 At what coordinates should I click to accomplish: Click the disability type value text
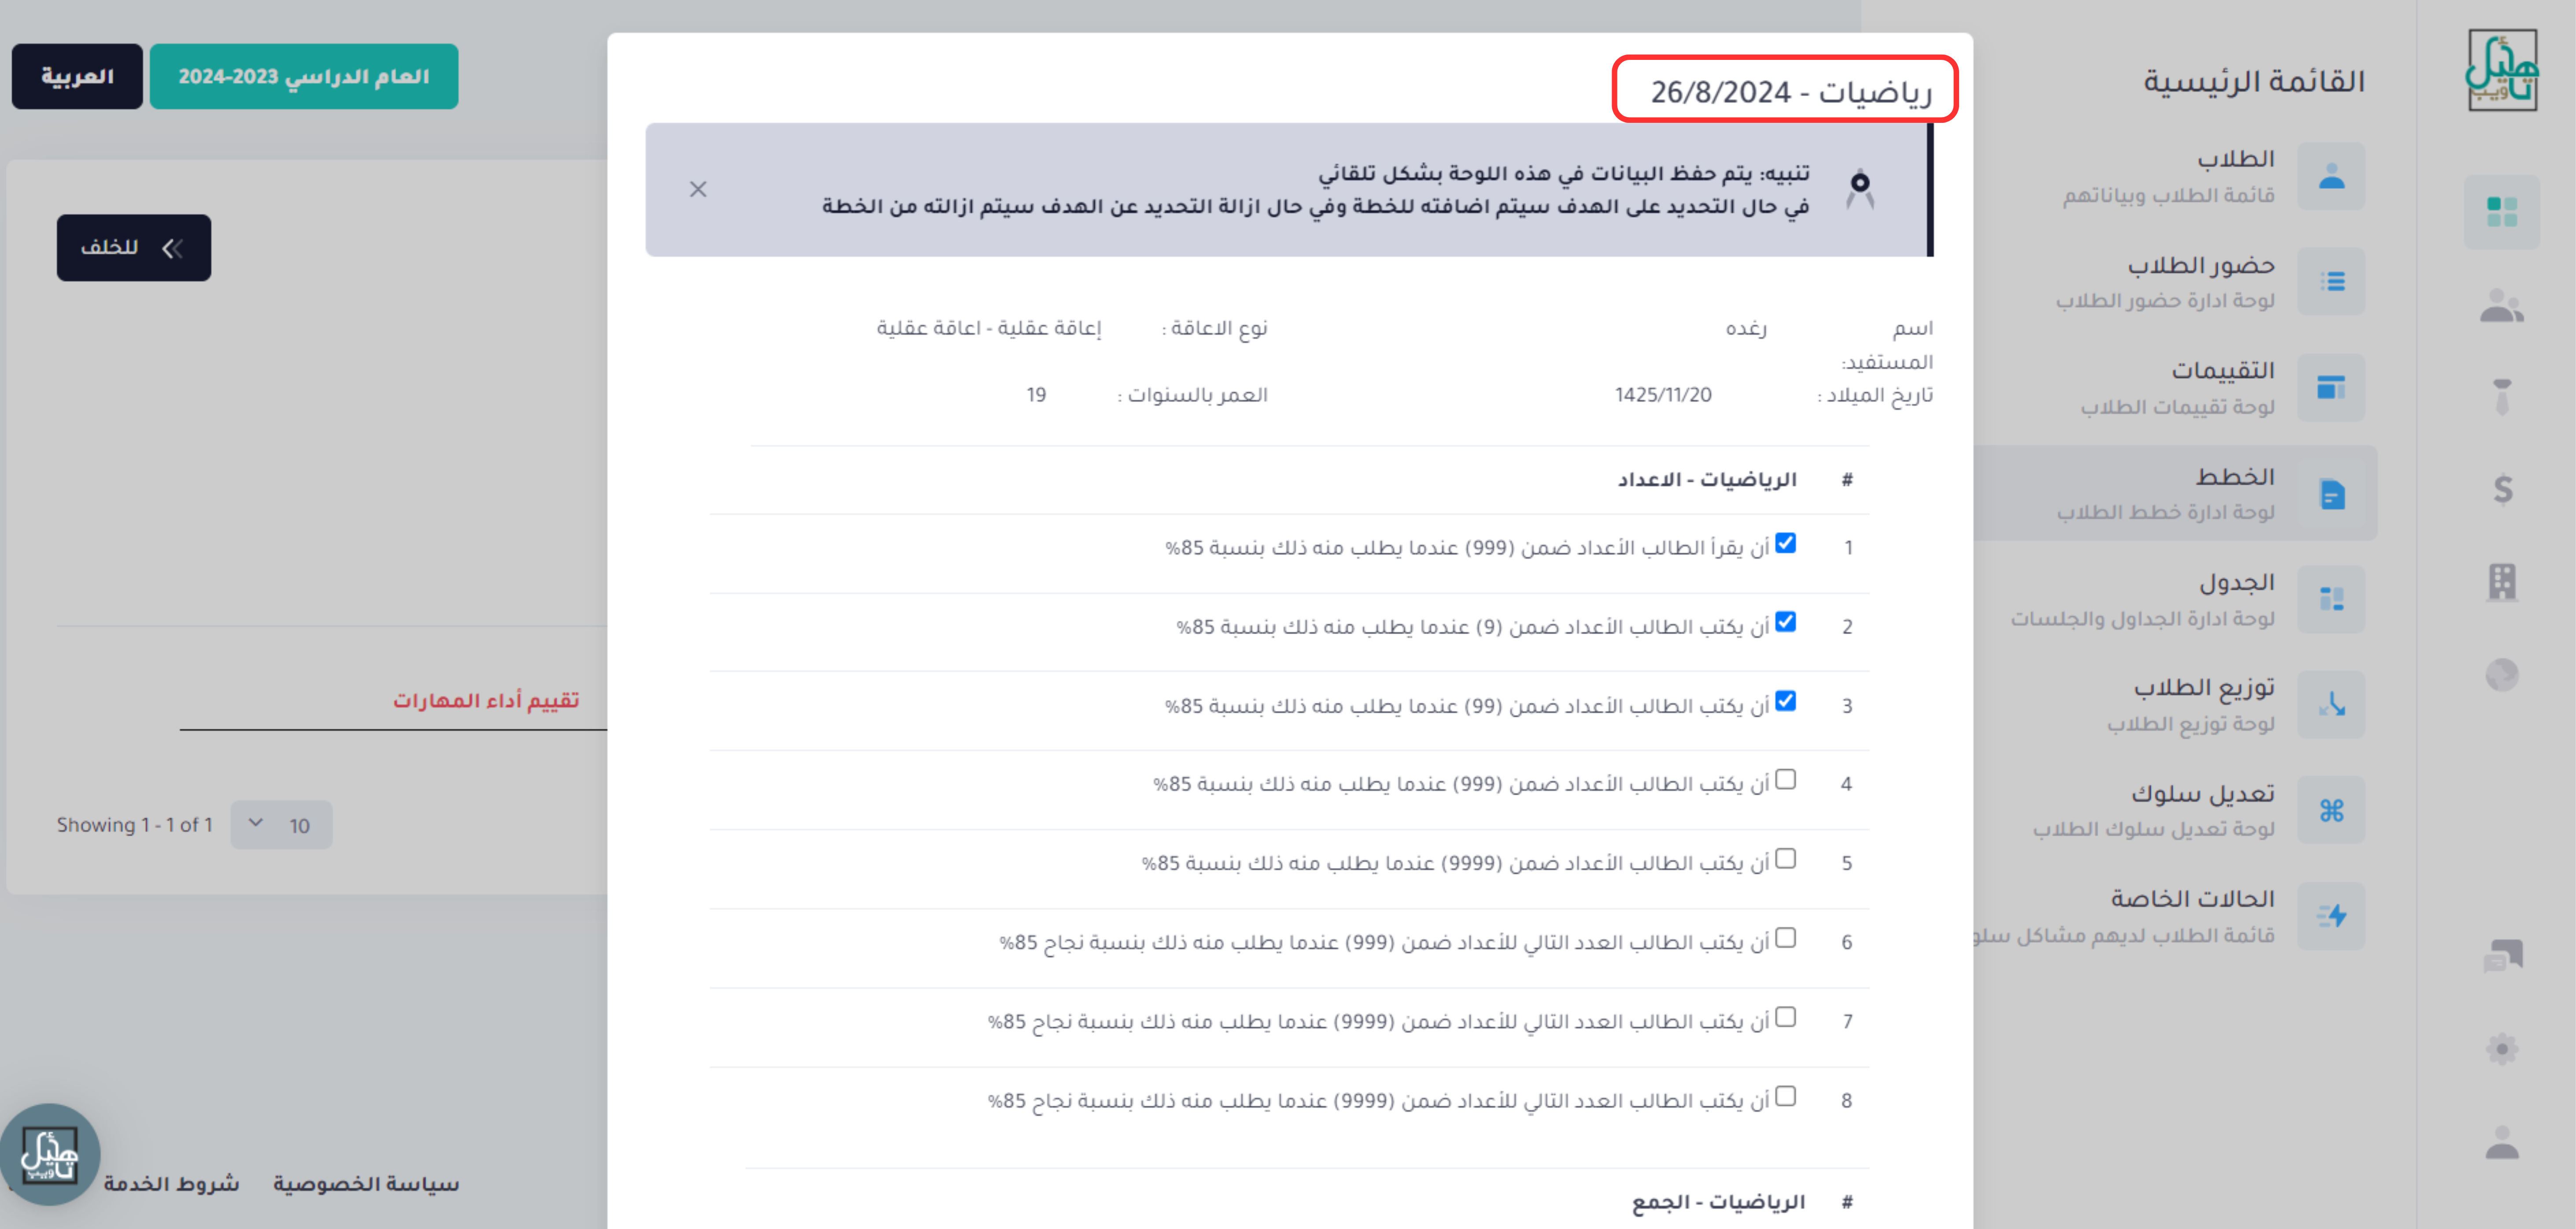(x=988, y=328)
